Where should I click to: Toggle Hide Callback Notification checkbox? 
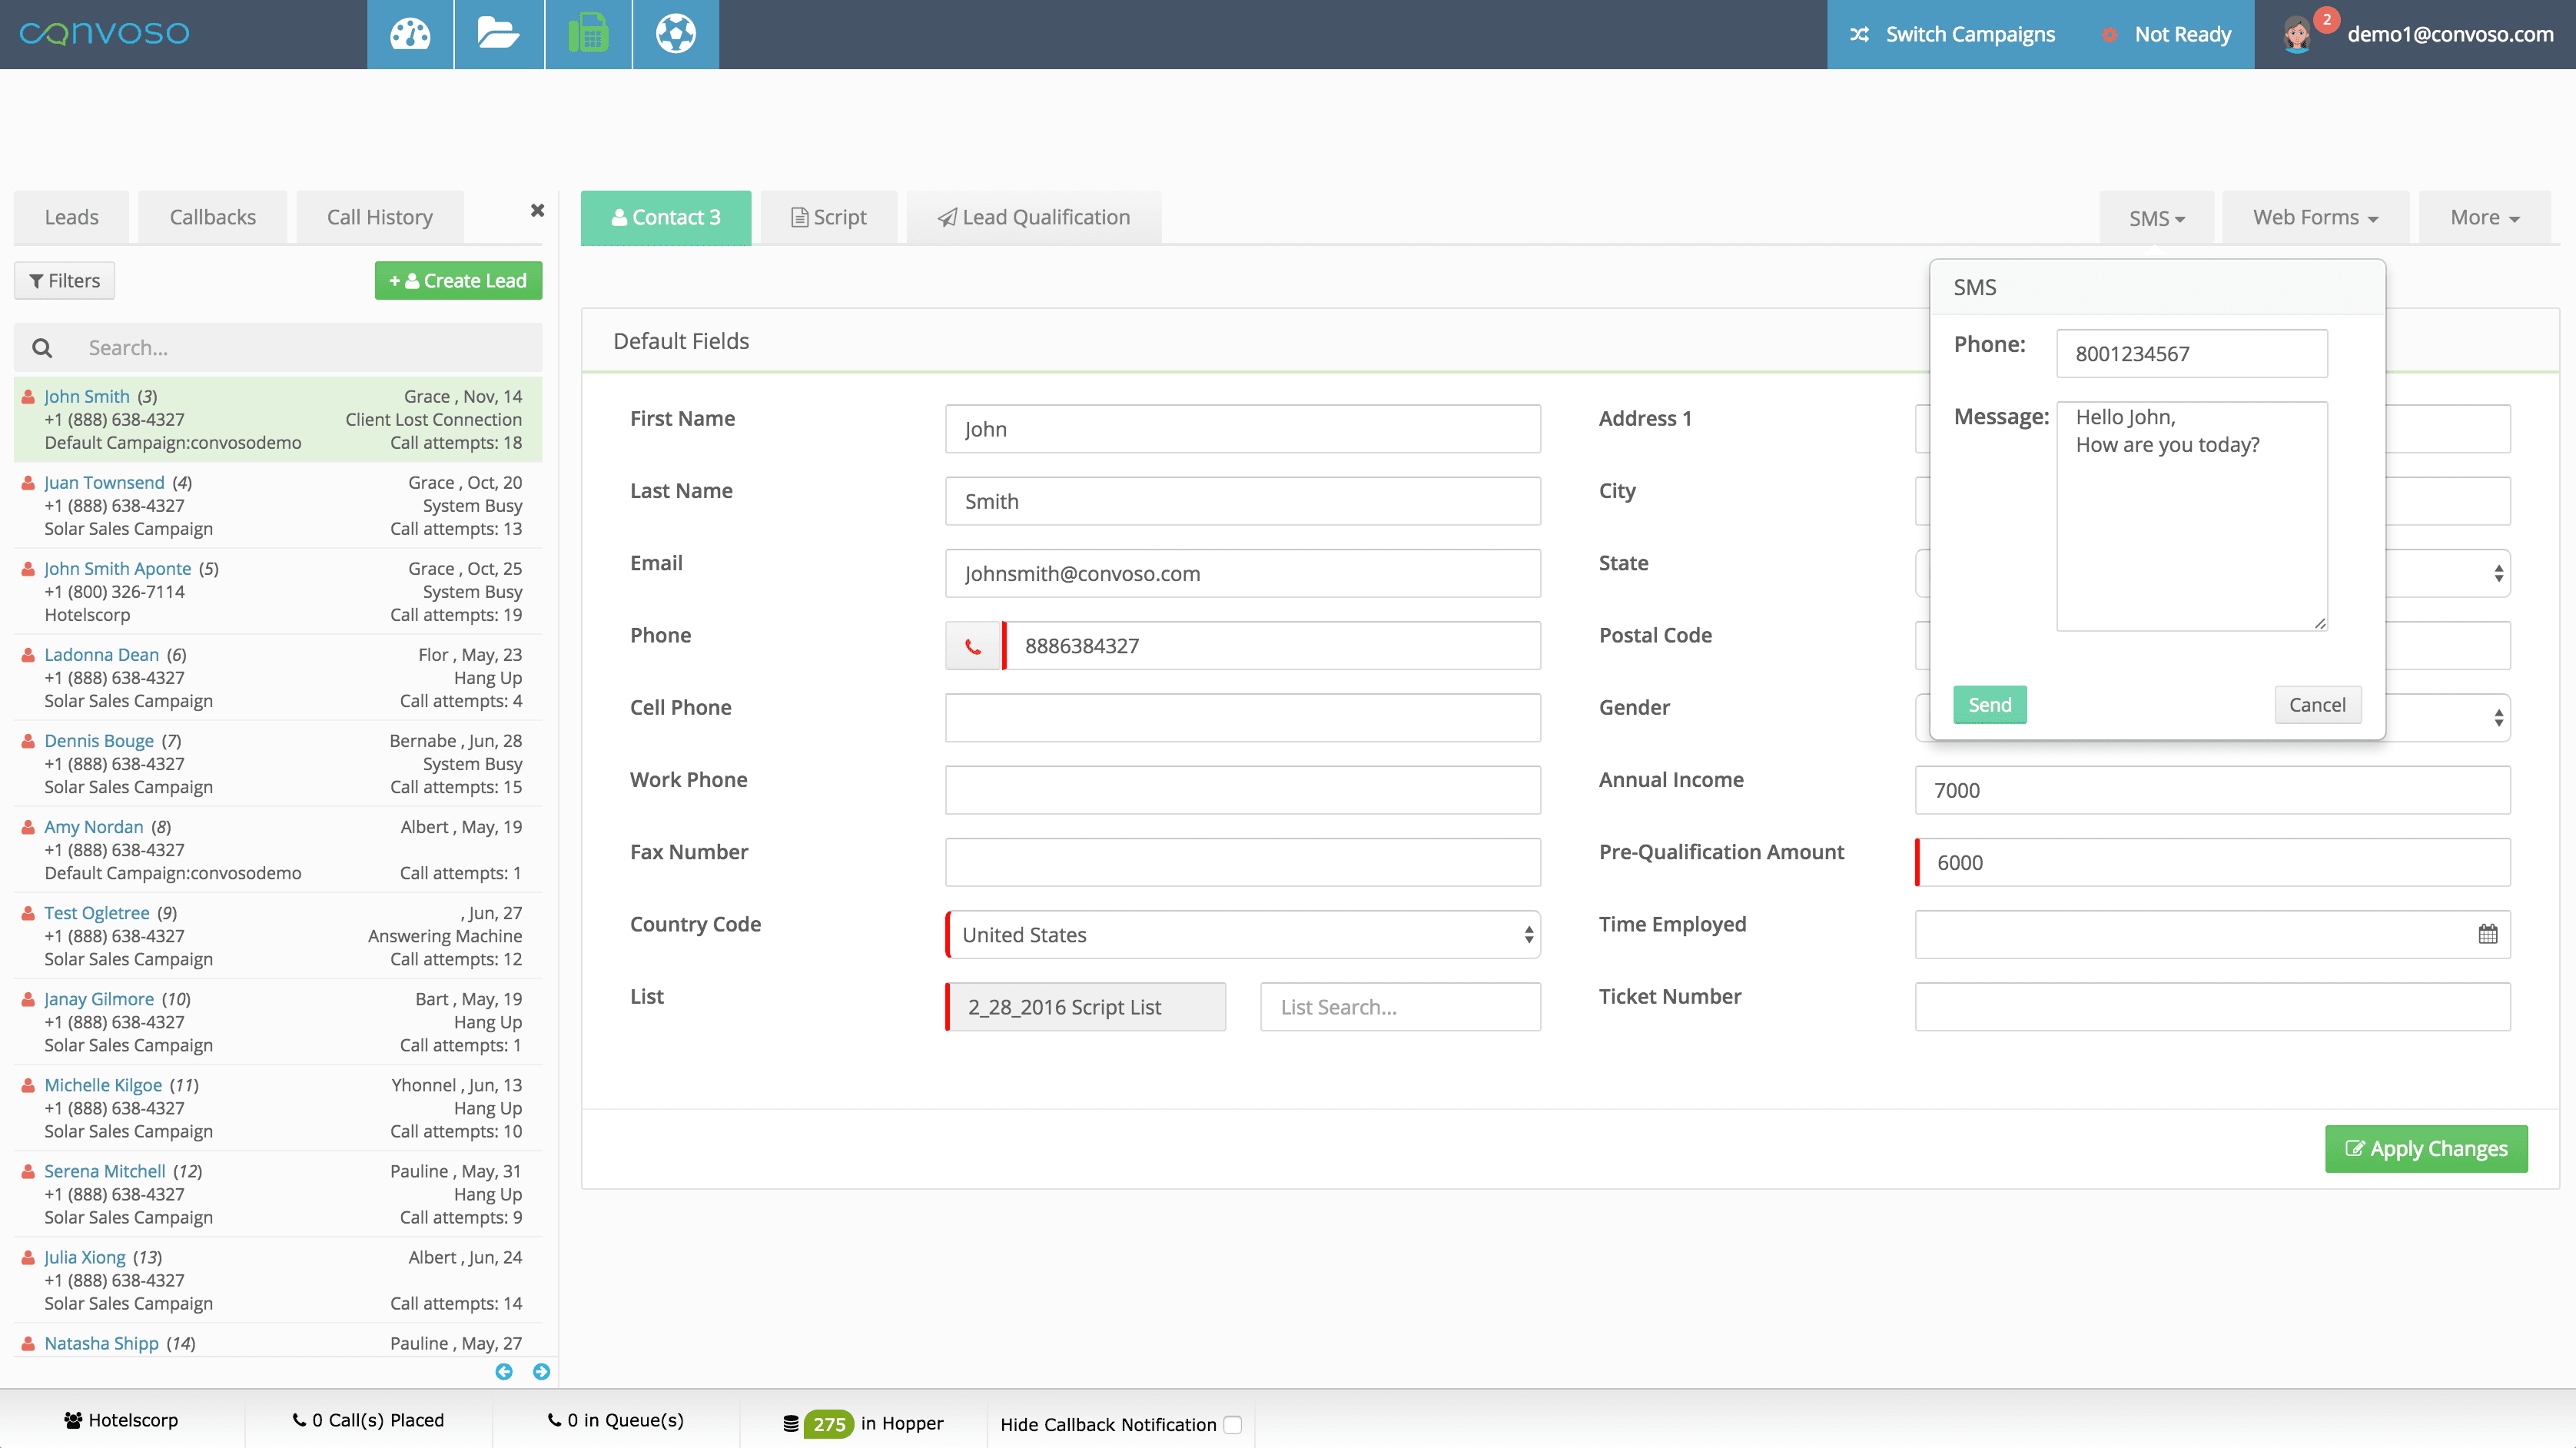point(1233,1424)
